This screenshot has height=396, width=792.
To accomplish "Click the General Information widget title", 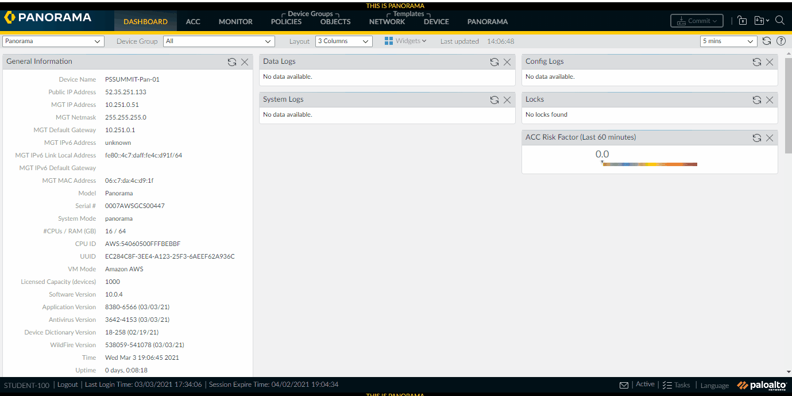I will (x=39, y=61).
